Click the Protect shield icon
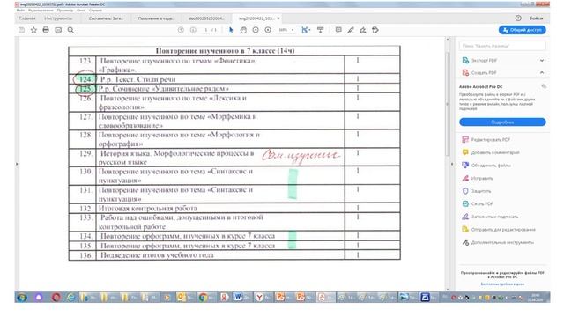The width and height of the screenshot is (564, 317). pos(465,191)
